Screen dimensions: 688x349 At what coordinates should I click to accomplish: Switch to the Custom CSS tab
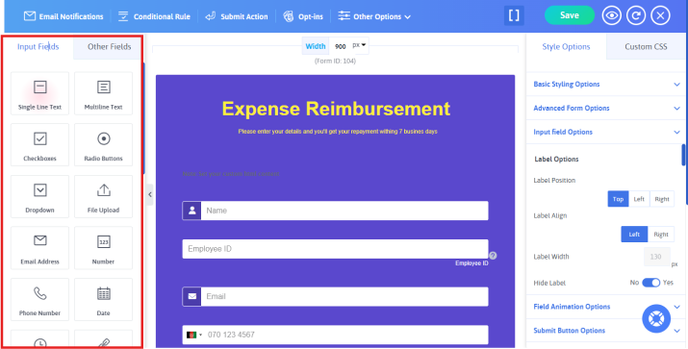pos(646,46)
